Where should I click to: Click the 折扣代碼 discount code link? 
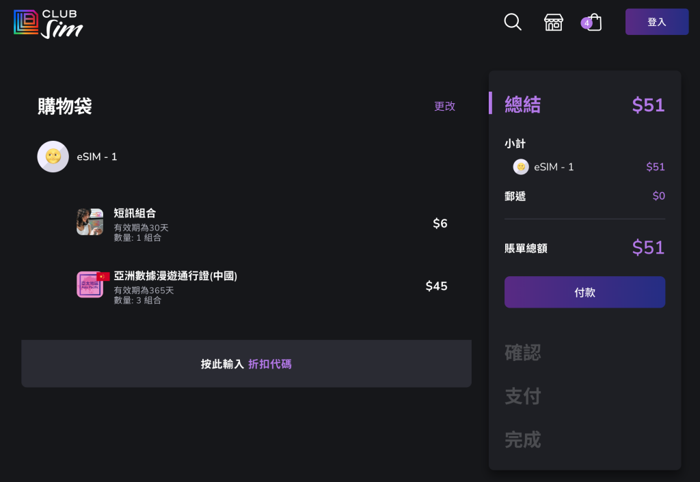click(x=270, y=364)
